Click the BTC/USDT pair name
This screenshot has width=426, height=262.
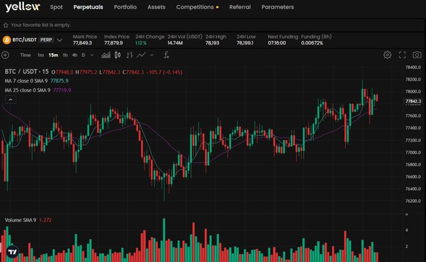24,40
